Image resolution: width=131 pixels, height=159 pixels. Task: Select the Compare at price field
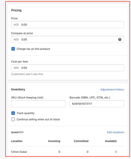68,39
